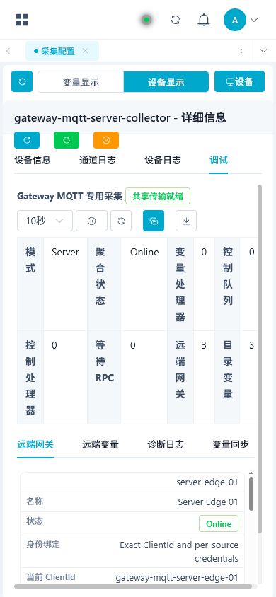The image size is (276, 597).
Task: Click the 远端网关 count label cell
Action: click(x=180, y=377)
